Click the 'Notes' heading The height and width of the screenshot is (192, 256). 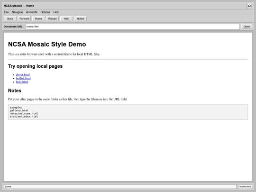coord(15,91)
